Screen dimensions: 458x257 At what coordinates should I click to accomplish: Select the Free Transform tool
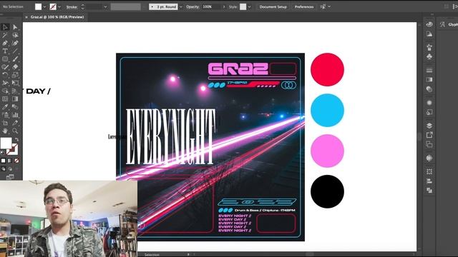(15, 83)
